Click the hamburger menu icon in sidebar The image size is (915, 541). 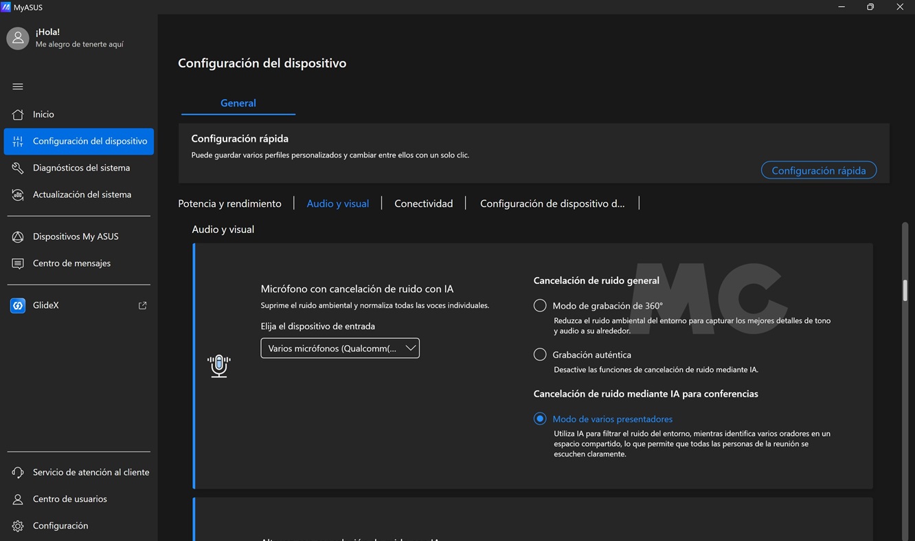(18, 87)
